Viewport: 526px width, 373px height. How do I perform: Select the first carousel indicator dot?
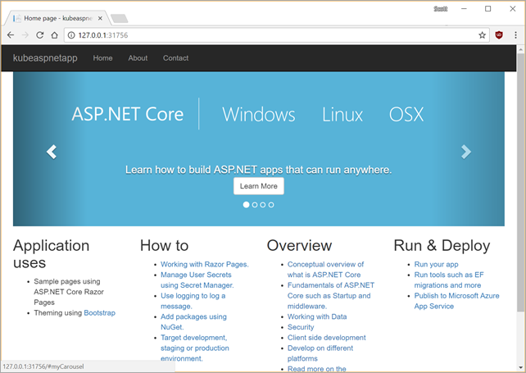(x=247, y=204)
